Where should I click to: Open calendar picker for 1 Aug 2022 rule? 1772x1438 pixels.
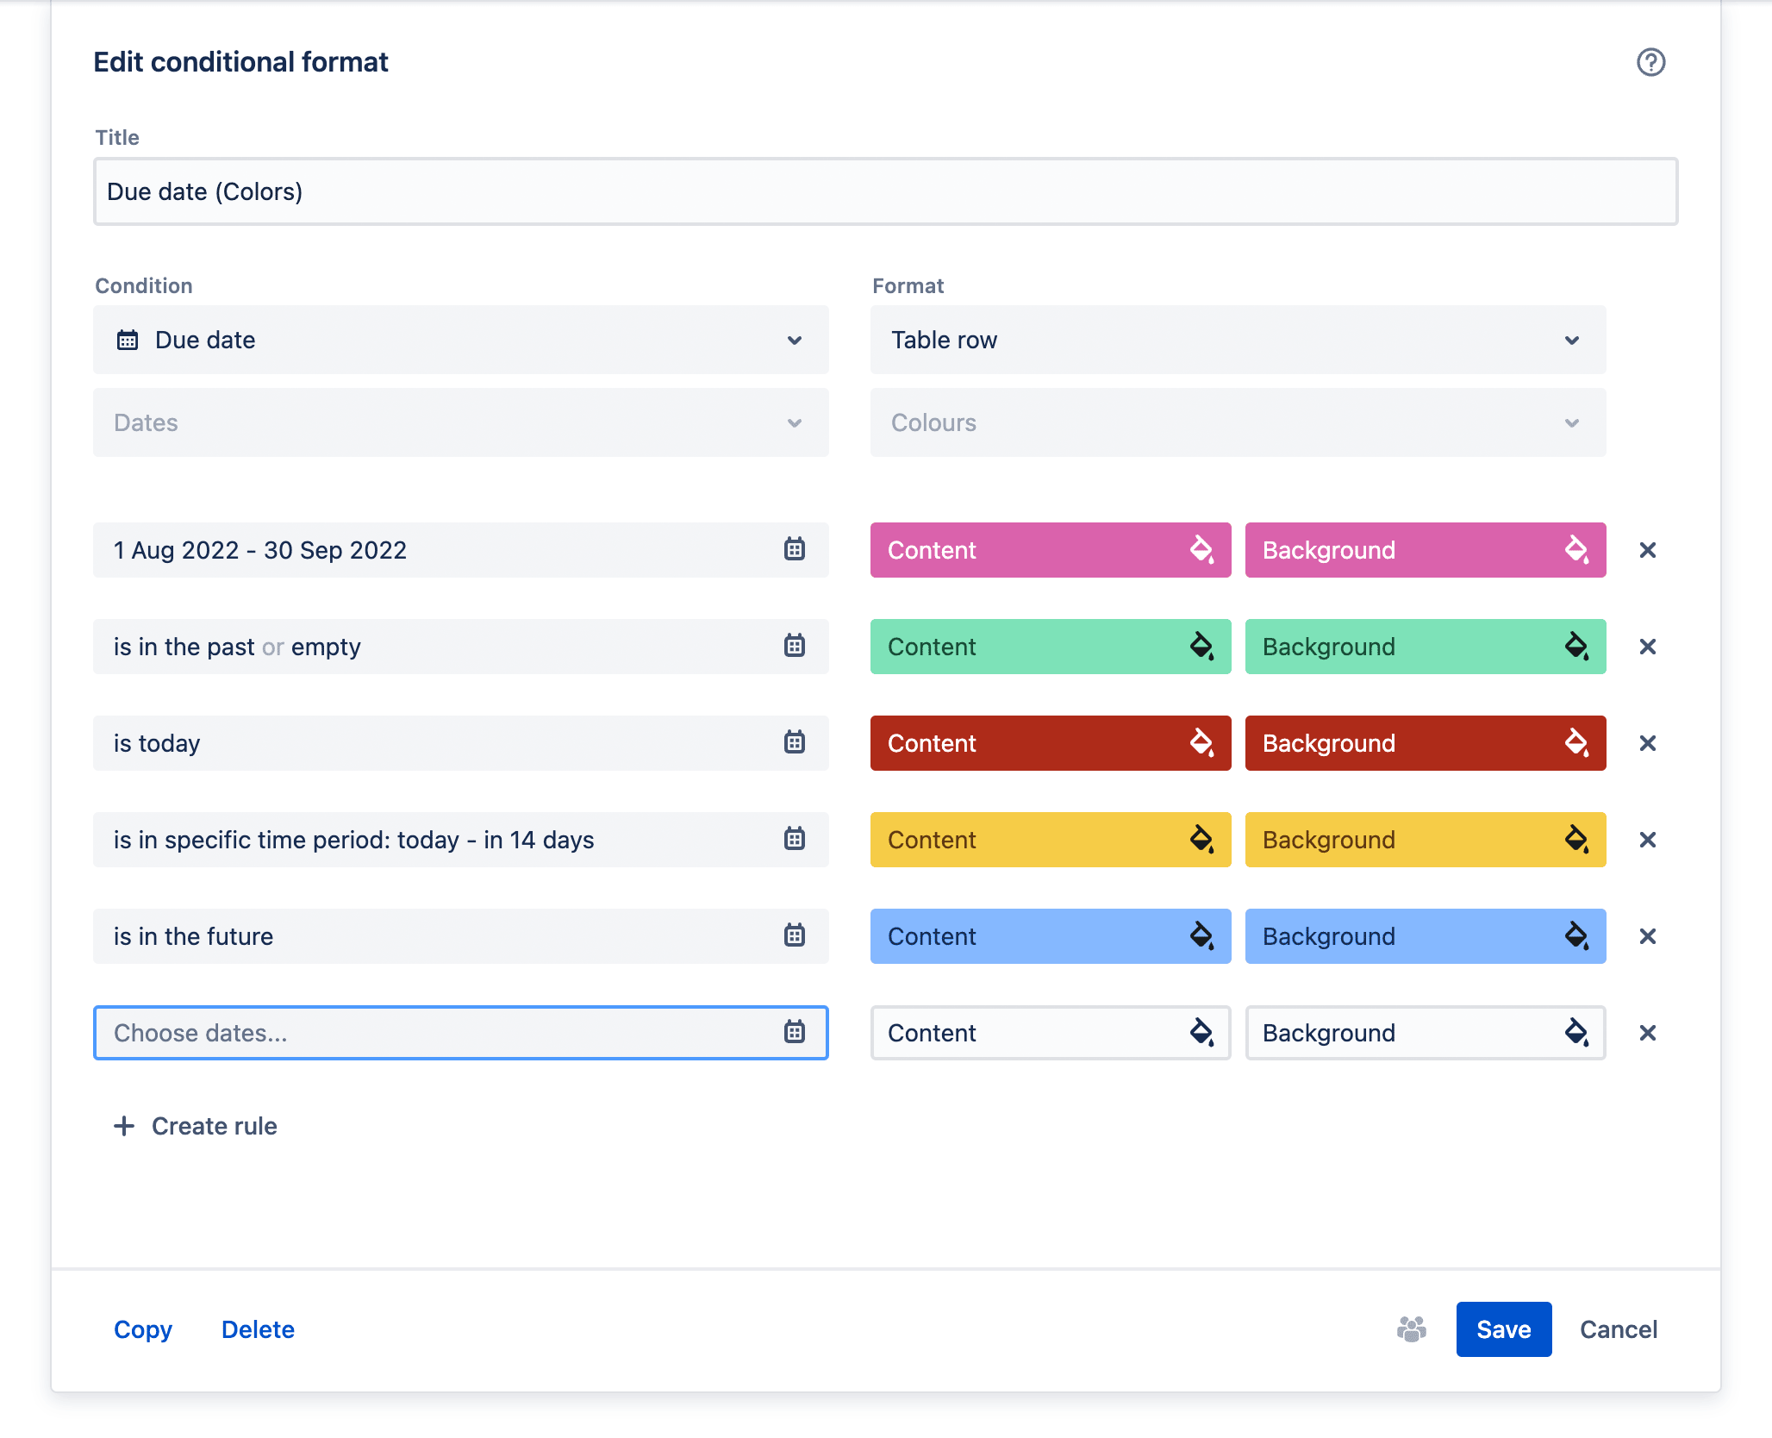[x=794, y=549]
